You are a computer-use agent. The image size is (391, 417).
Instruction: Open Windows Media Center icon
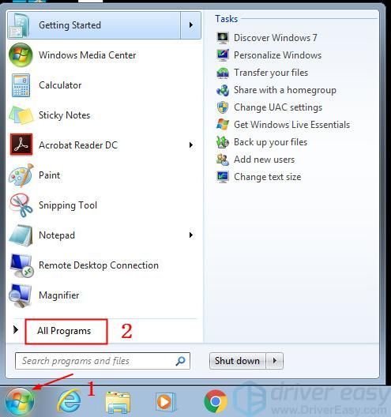[21, 55]
